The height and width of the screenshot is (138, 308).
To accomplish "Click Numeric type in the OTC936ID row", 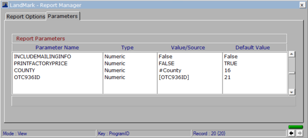I will (x=115, y=77).
